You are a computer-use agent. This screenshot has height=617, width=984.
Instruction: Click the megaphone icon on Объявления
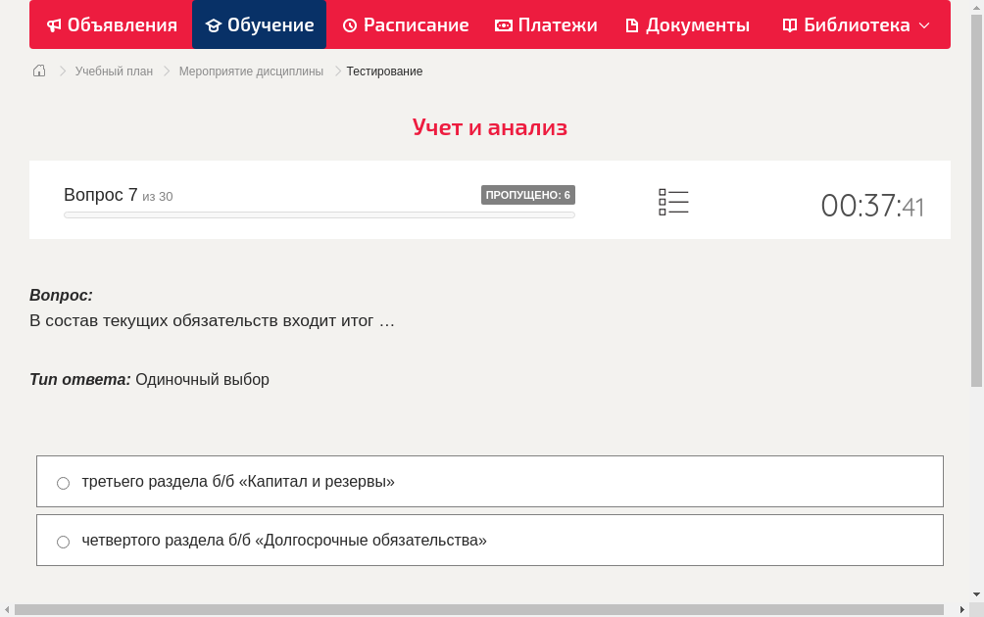click(52, 24)
